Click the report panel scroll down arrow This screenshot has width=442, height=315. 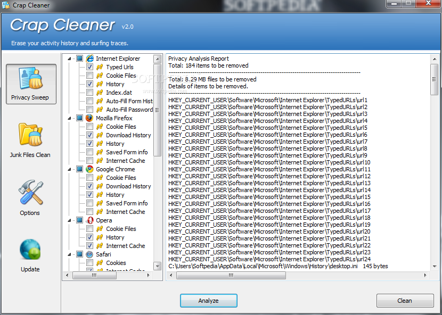[x=435, y=266]
